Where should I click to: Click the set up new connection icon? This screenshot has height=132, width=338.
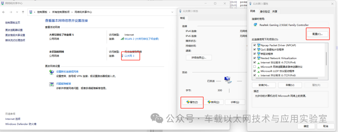(51, 72)
